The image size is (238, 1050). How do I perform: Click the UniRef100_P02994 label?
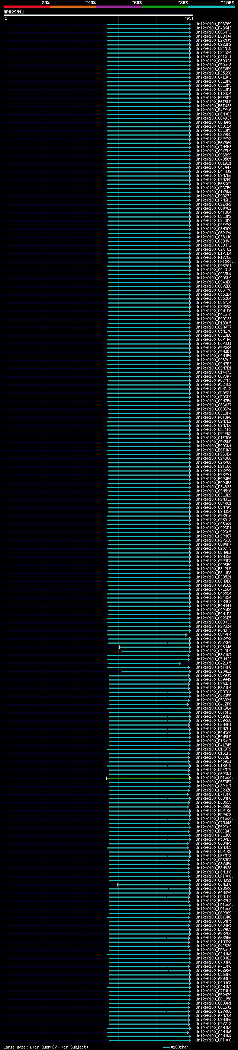click(x=213, y=970)
